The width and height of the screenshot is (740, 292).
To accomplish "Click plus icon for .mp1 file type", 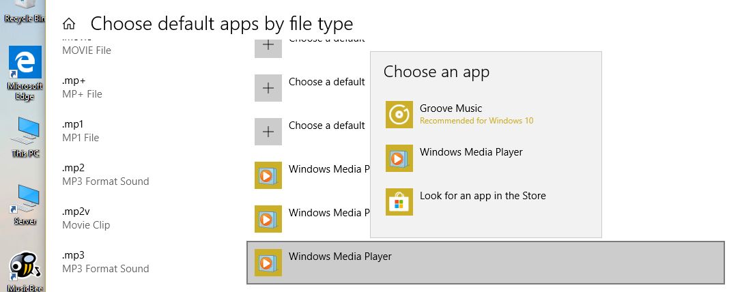I will (268, 132).
